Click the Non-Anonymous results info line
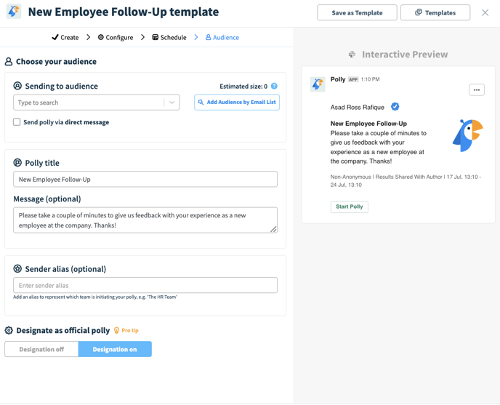This screenshot has height=405, width=500. click(406, 180)
